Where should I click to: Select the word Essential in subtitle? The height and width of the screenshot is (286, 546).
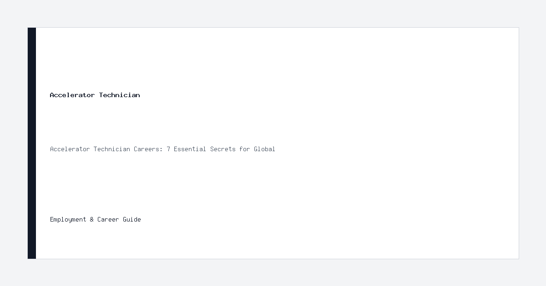tap(190, 149)
